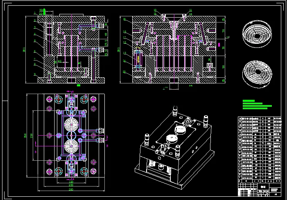The height and width of the screenshot is (200, 287).
Task: Click the upper molded disc in plan view
Action: click(x=71, y=125)
